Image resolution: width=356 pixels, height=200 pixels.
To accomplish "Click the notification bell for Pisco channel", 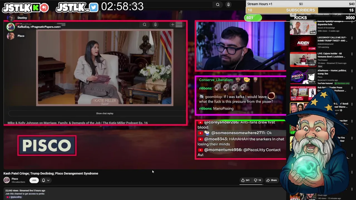I will pyautogui.click(x=43, y=180).
